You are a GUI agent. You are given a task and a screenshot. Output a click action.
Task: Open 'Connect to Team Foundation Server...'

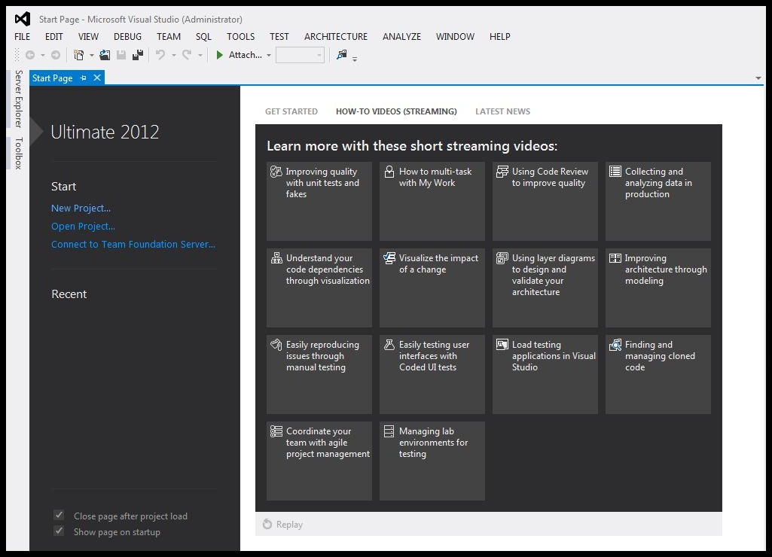pos(133,244)
